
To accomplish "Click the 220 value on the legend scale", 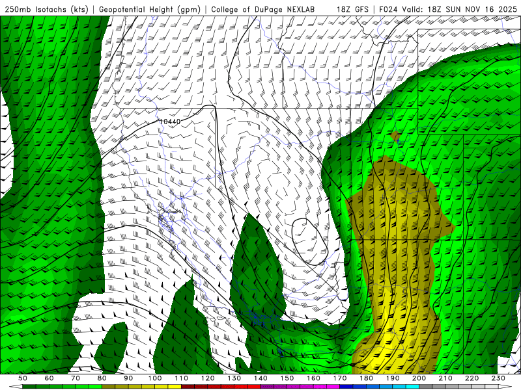I will [472, 378].
